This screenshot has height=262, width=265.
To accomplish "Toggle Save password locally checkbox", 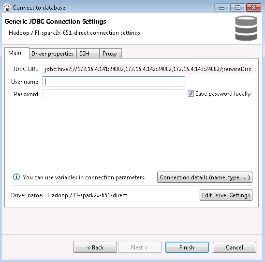I will (x=191, y=94).
